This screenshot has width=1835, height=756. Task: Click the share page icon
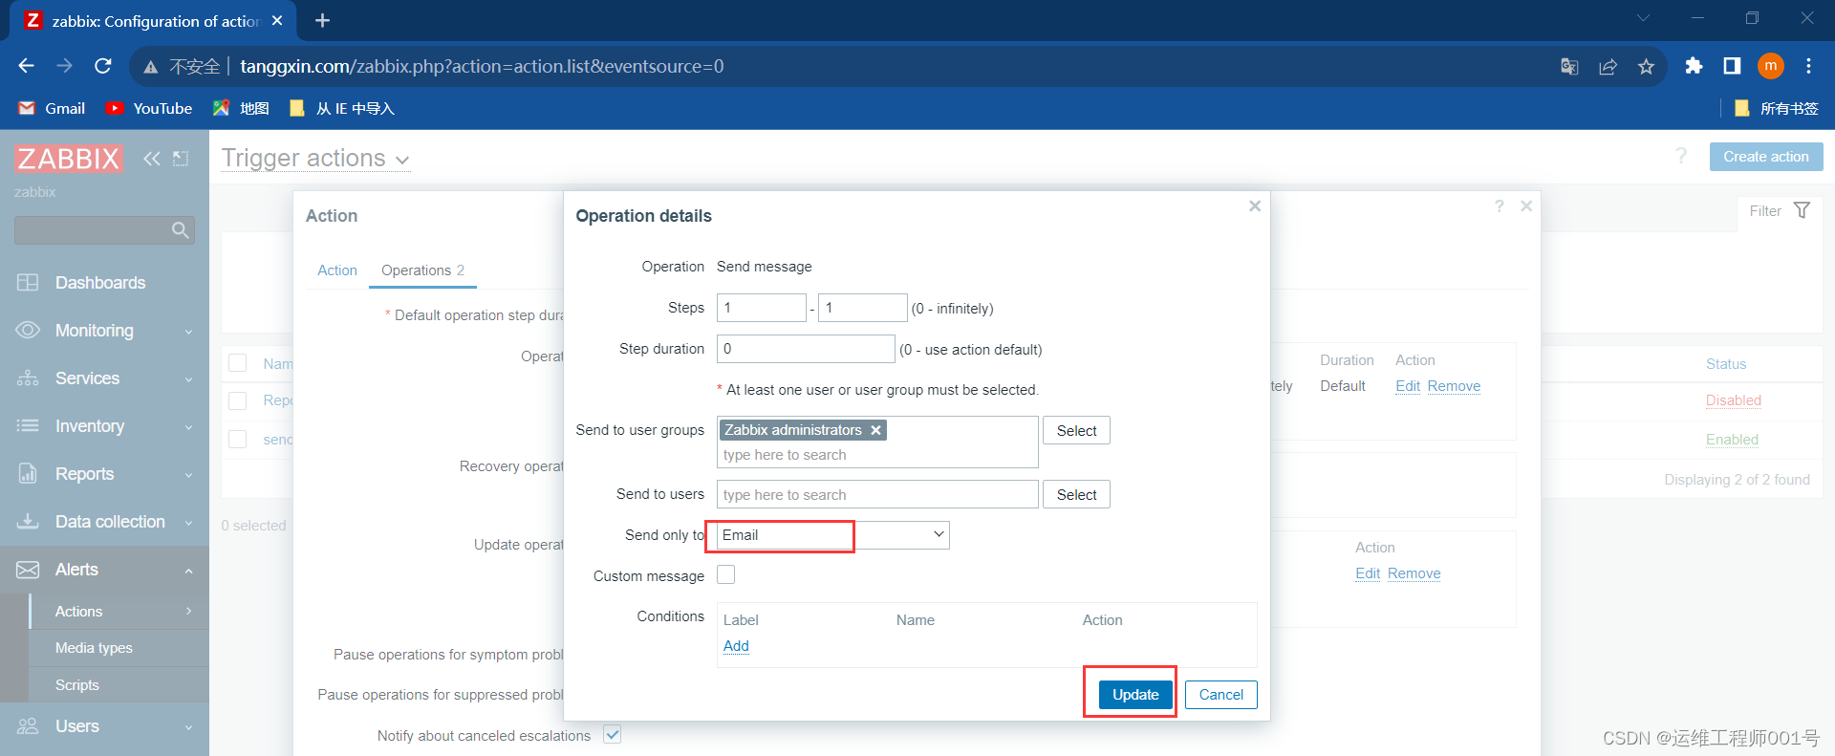coord(1608,66)
